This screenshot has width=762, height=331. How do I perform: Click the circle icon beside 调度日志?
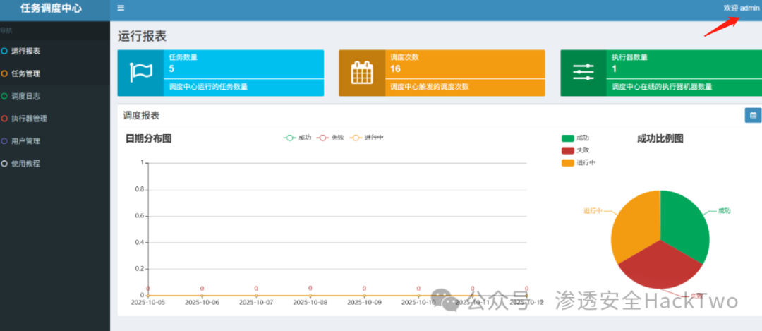tap(4, 96)
